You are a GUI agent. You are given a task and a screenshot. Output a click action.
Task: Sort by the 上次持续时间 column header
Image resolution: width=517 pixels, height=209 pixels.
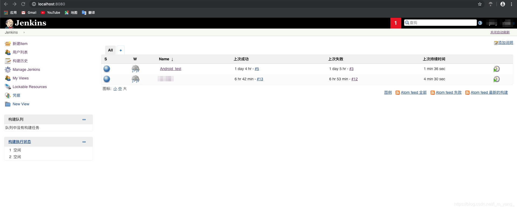tap(434, 59)
